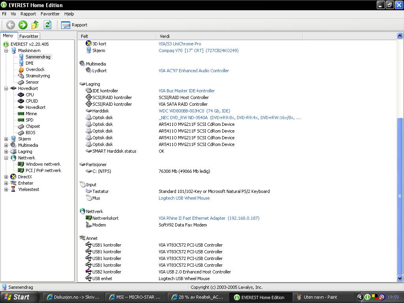Collapse the Maskinnavn tree node

click(6, 51)
